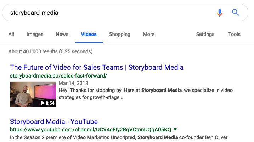
Task: Visit the storyboardmedia.co/sales-fast-forward/ URL
Action: 58,76
